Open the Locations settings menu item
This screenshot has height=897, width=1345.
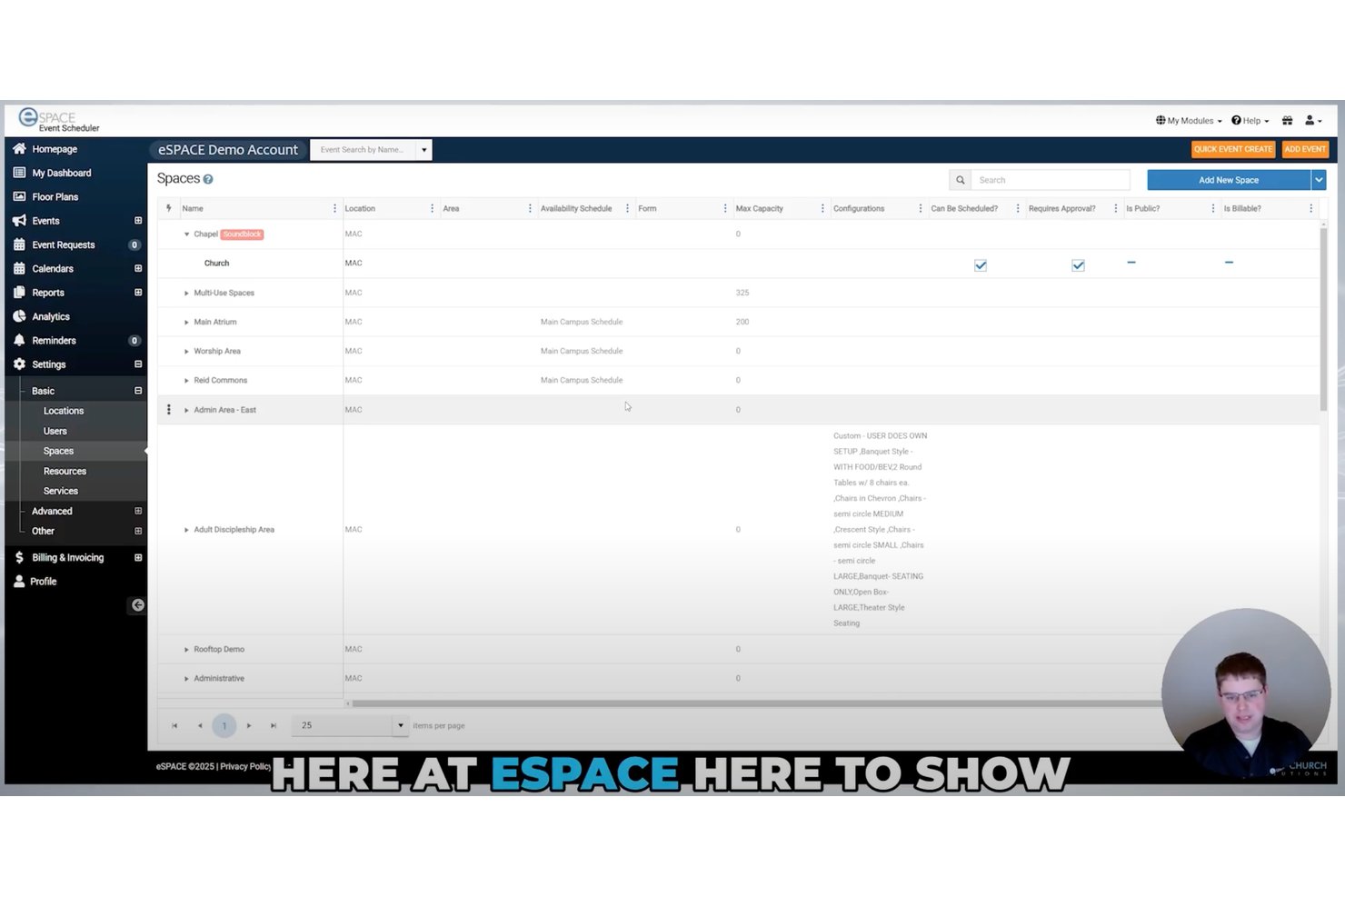[64, 411]
